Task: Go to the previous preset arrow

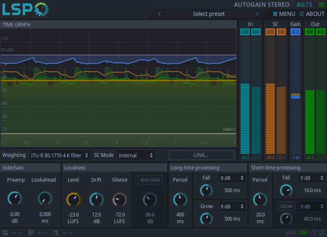Action: [x=160, y=14]
